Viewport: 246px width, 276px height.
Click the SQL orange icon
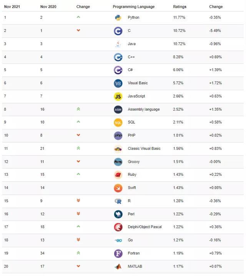pyautogui.click(x=118, y=122)
